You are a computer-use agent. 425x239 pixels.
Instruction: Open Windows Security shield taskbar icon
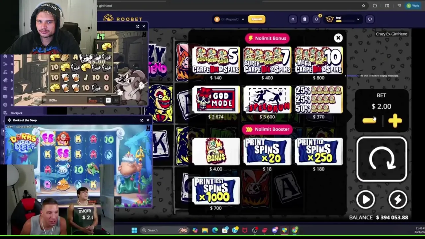(x=285, y=230)
